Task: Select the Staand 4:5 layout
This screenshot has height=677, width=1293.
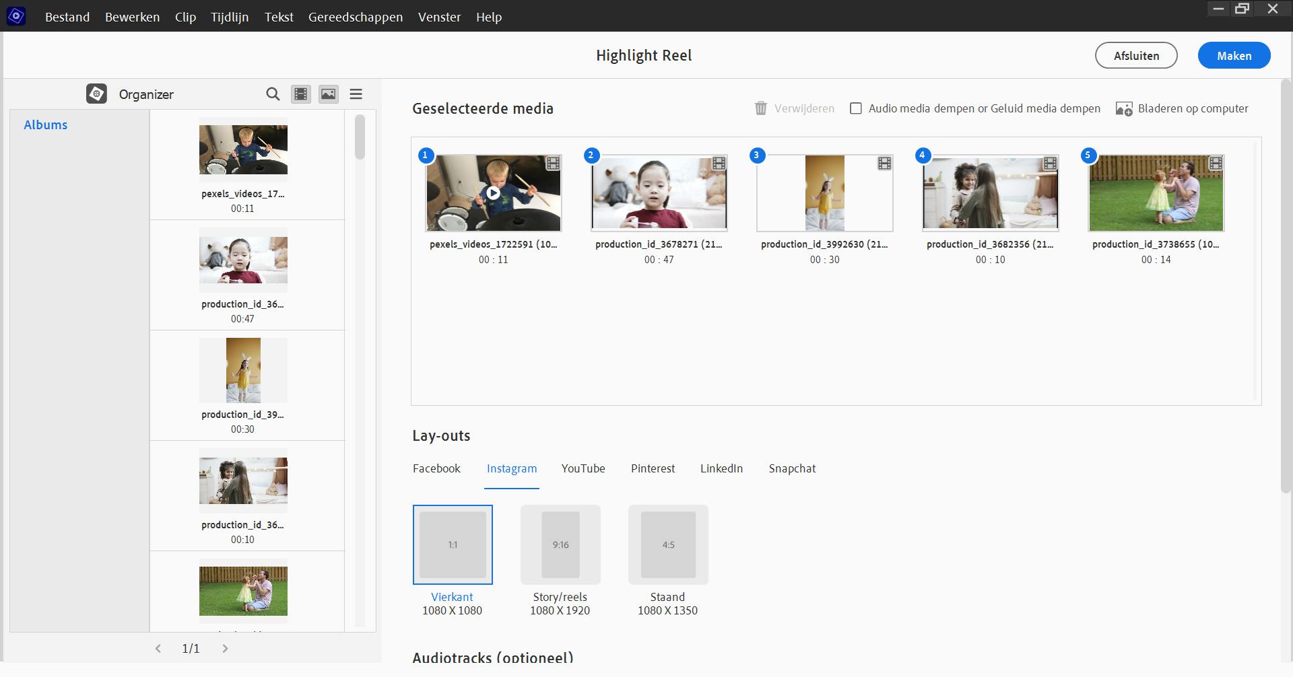Action: (x=668, y=544)
